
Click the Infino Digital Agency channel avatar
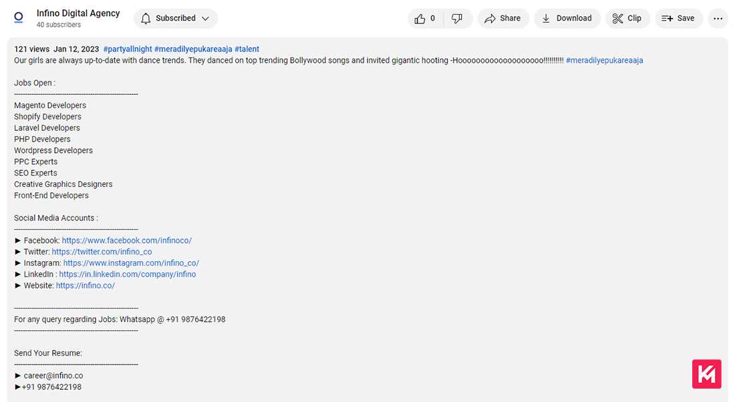click(19, 18)
